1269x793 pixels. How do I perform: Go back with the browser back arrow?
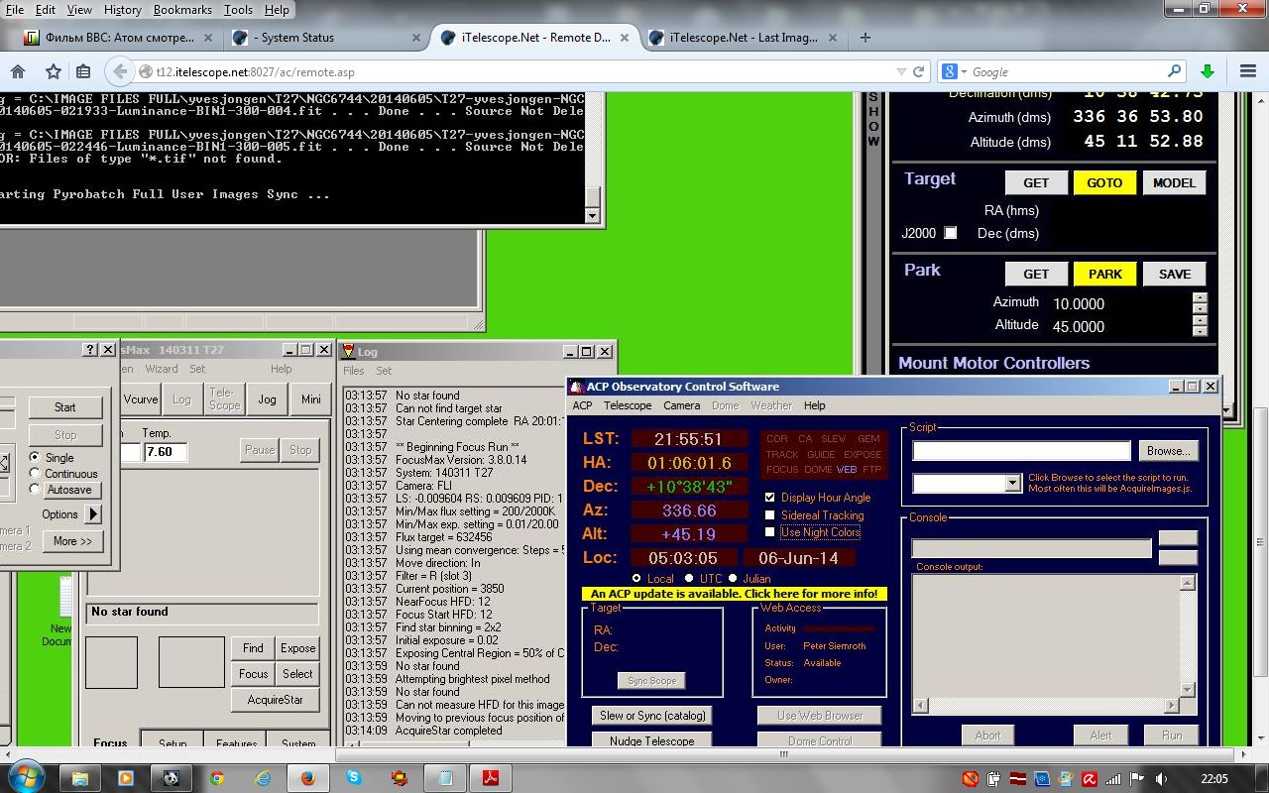[x=120, y=71]
